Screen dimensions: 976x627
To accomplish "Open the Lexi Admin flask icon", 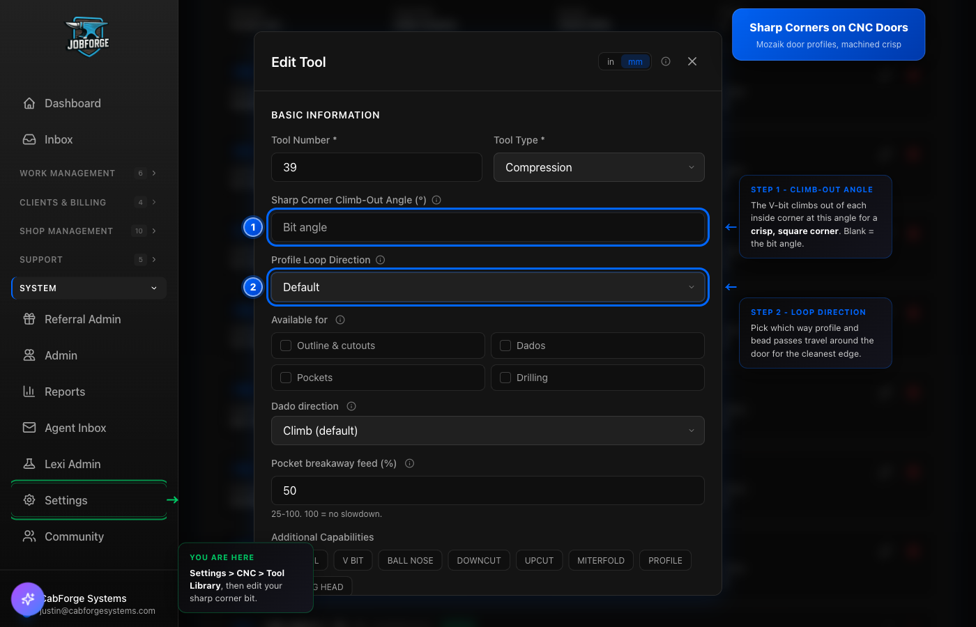I will coord(29,464).
